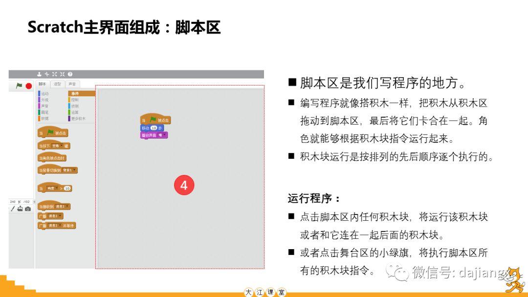The width and height of the screenshot is (528, 297).
Task: Open the 画笔 block category
Action: point(44,112)
